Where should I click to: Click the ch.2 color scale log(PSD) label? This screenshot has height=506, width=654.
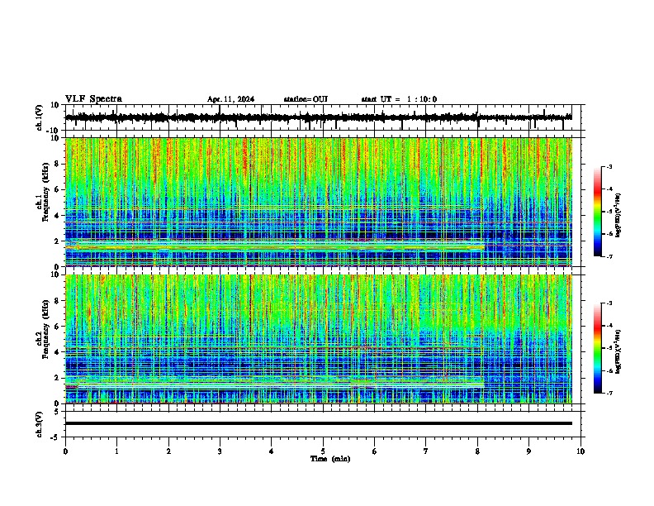point(618,351)
